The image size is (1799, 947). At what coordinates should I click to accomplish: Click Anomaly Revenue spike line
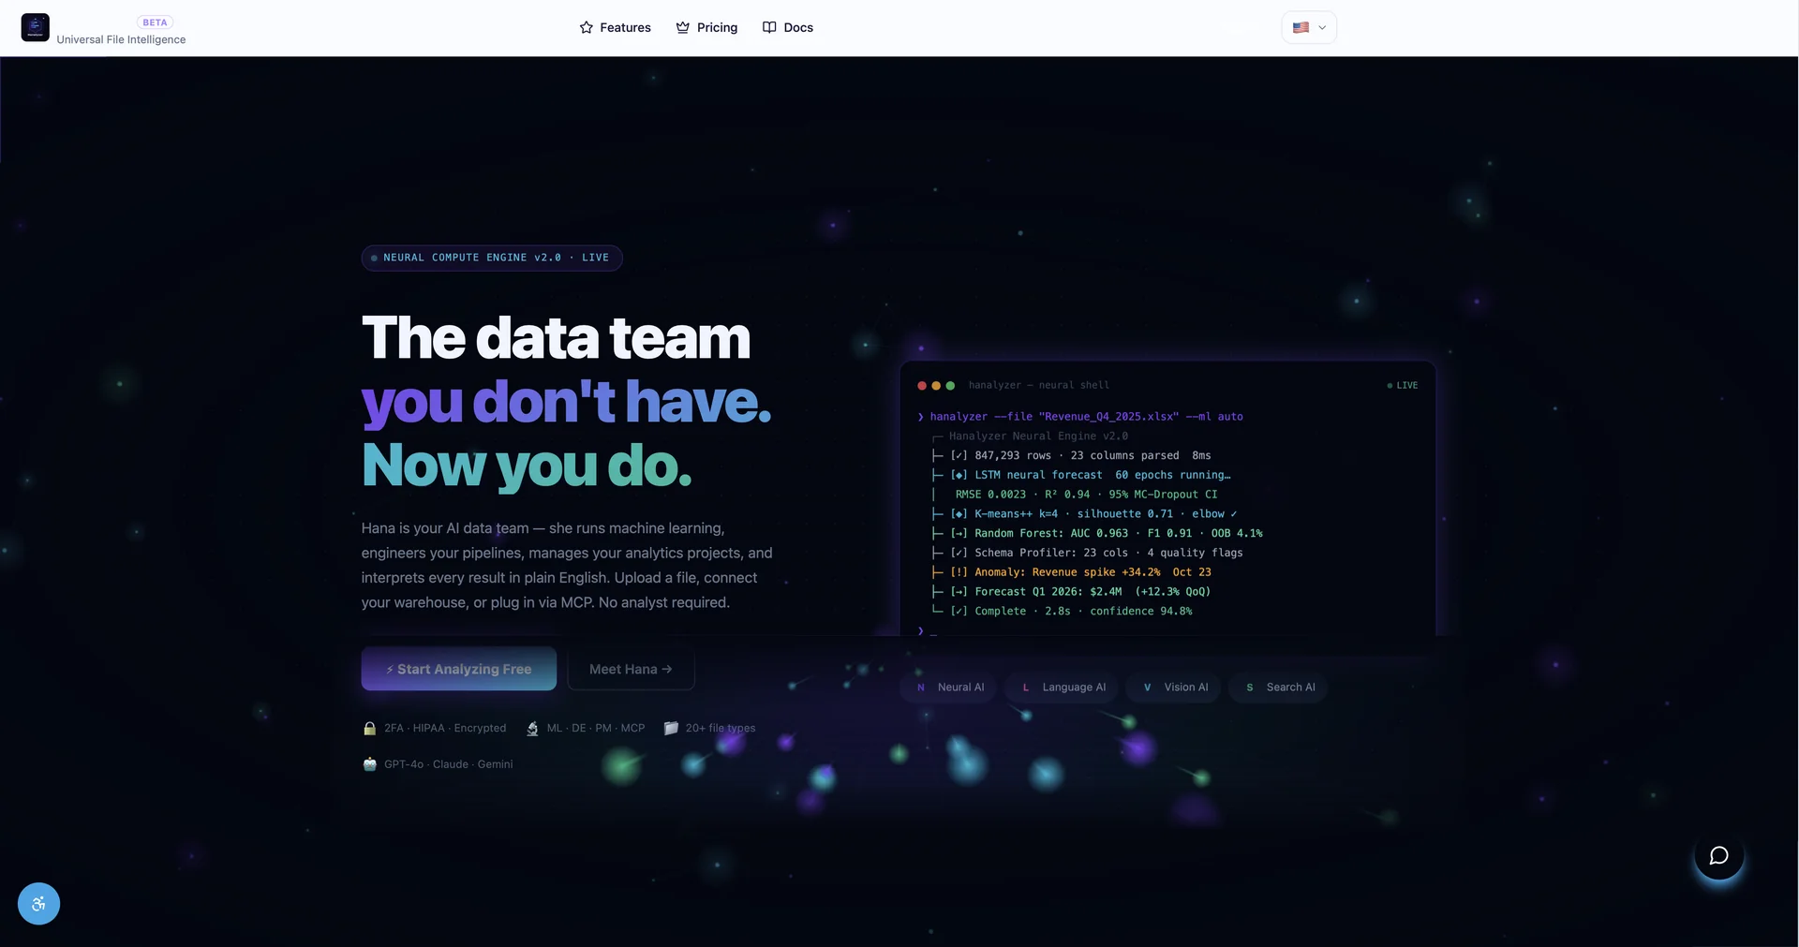[1072, 572]
